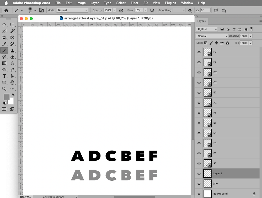
Task: Select the Horizontal Type tool
Action: pyautogui.click(x=4, y=76)
